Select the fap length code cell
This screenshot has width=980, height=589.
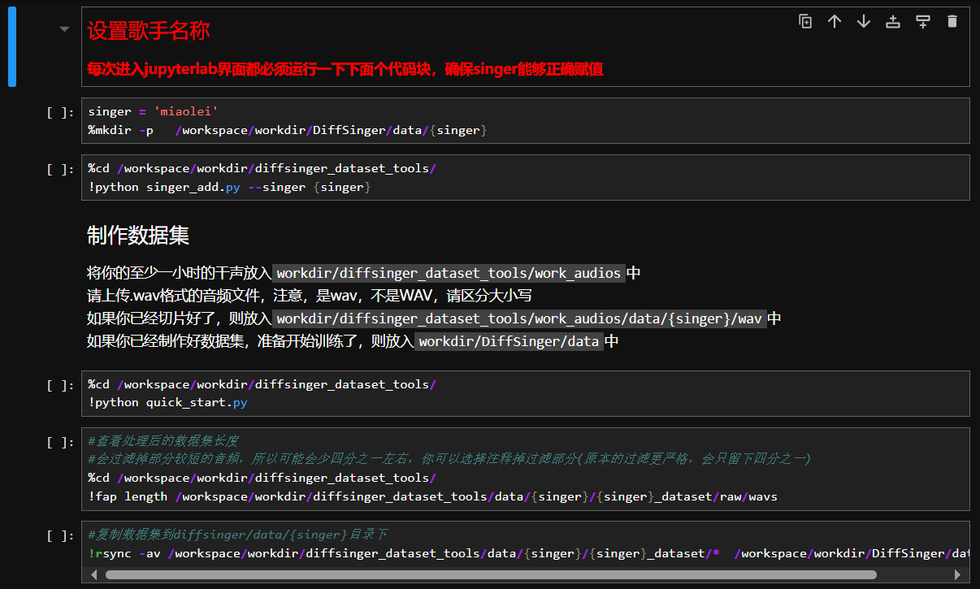coord(525,469)
